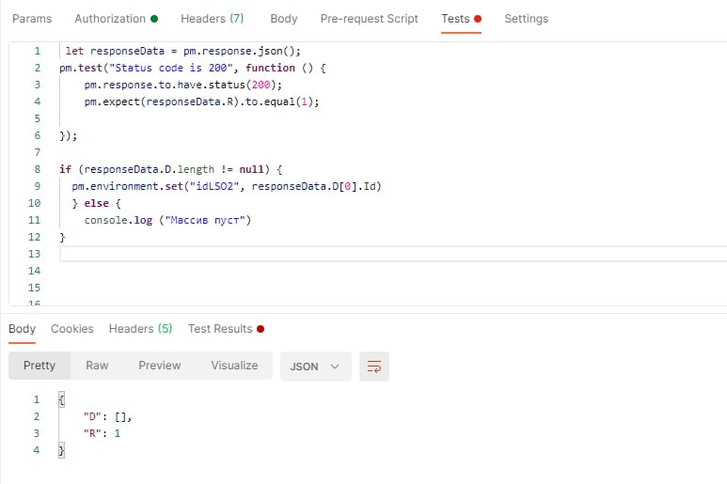Click the console.log line in the tests script
This screenshot has height=484, width=727.
[167, 220]
